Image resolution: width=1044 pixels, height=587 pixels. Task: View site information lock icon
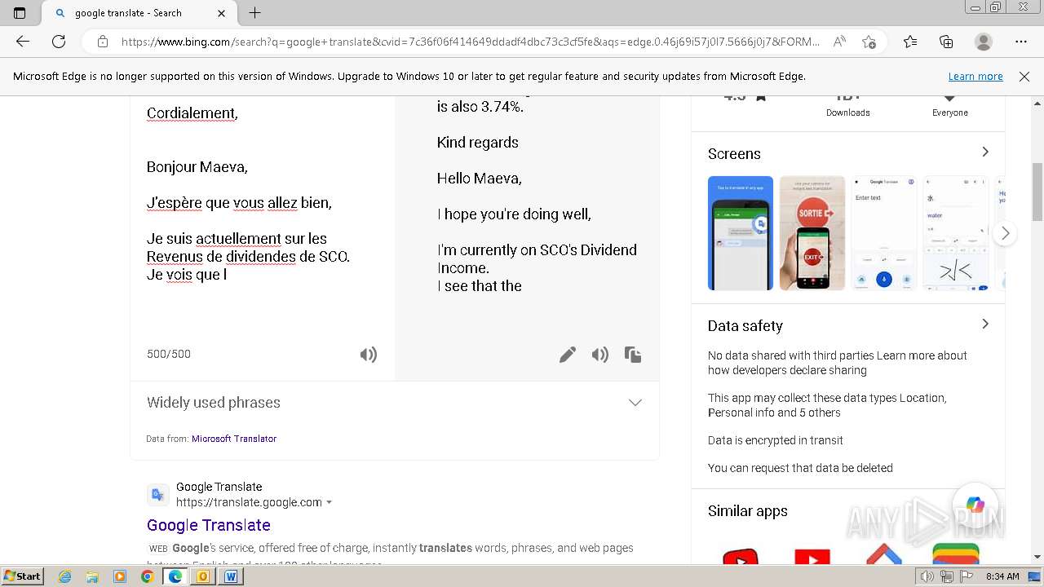103,42
